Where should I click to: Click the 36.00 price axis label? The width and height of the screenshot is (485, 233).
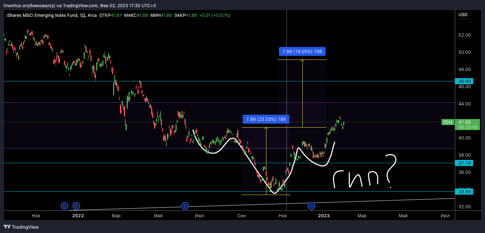[465, 172]
